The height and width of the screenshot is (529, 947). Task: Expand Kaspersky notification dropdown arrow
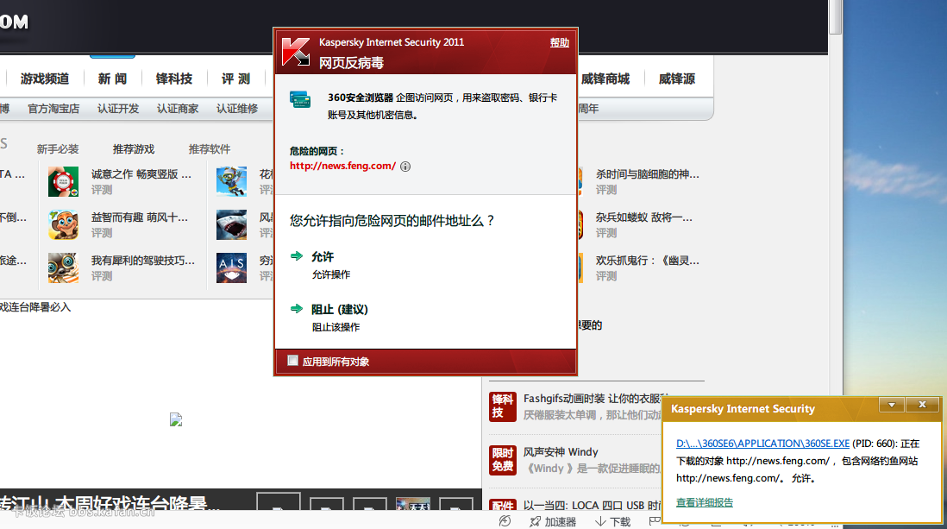click(892, 405)
